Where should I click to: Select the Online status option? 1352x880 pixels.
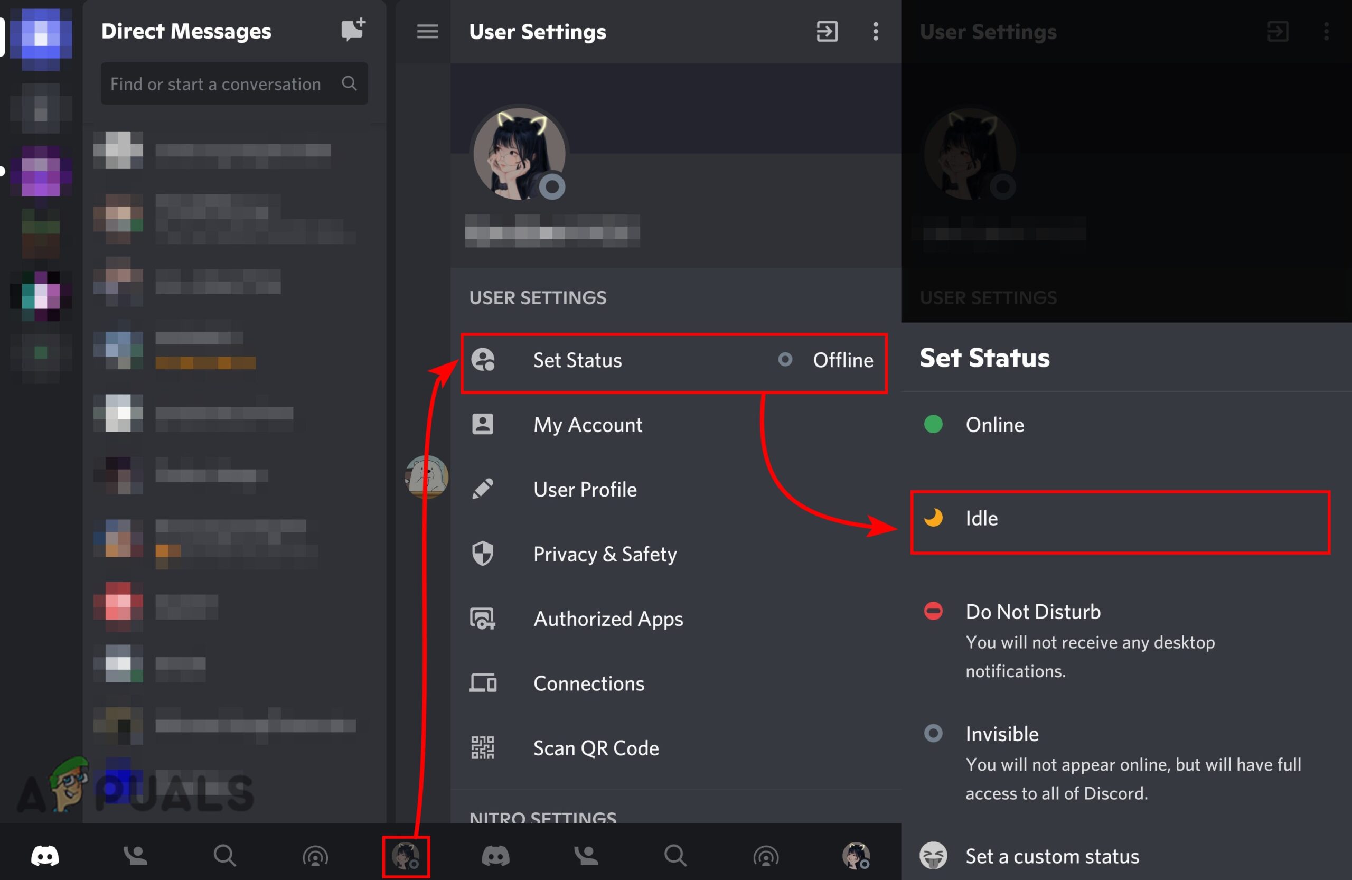coord(994,424)
